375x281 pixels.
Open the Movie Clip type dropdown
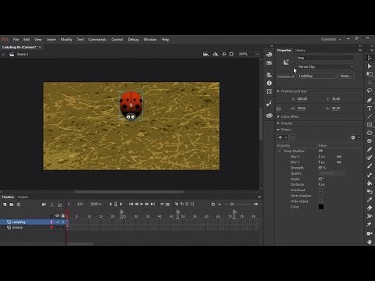tap(326, 67)
